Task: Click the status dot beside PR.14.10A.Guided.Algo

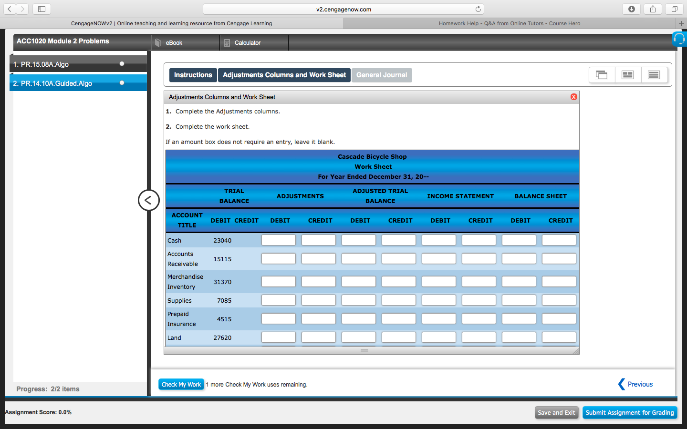Action: [122, 83]
